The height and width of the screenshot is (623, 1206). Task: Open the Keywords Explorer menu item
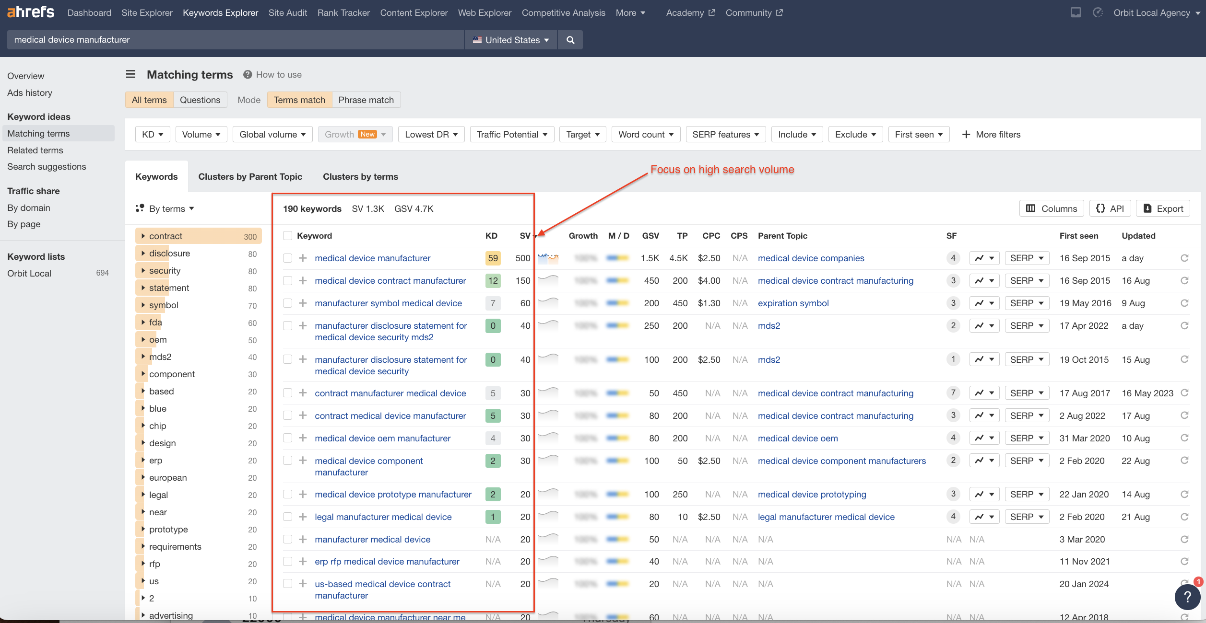pyautogui.click(x=219, y=13)
